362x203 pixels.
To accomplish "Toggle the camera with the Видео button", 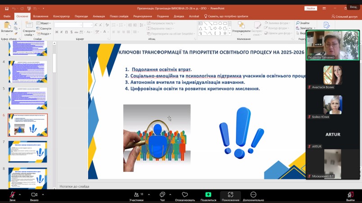I will 34,194.
